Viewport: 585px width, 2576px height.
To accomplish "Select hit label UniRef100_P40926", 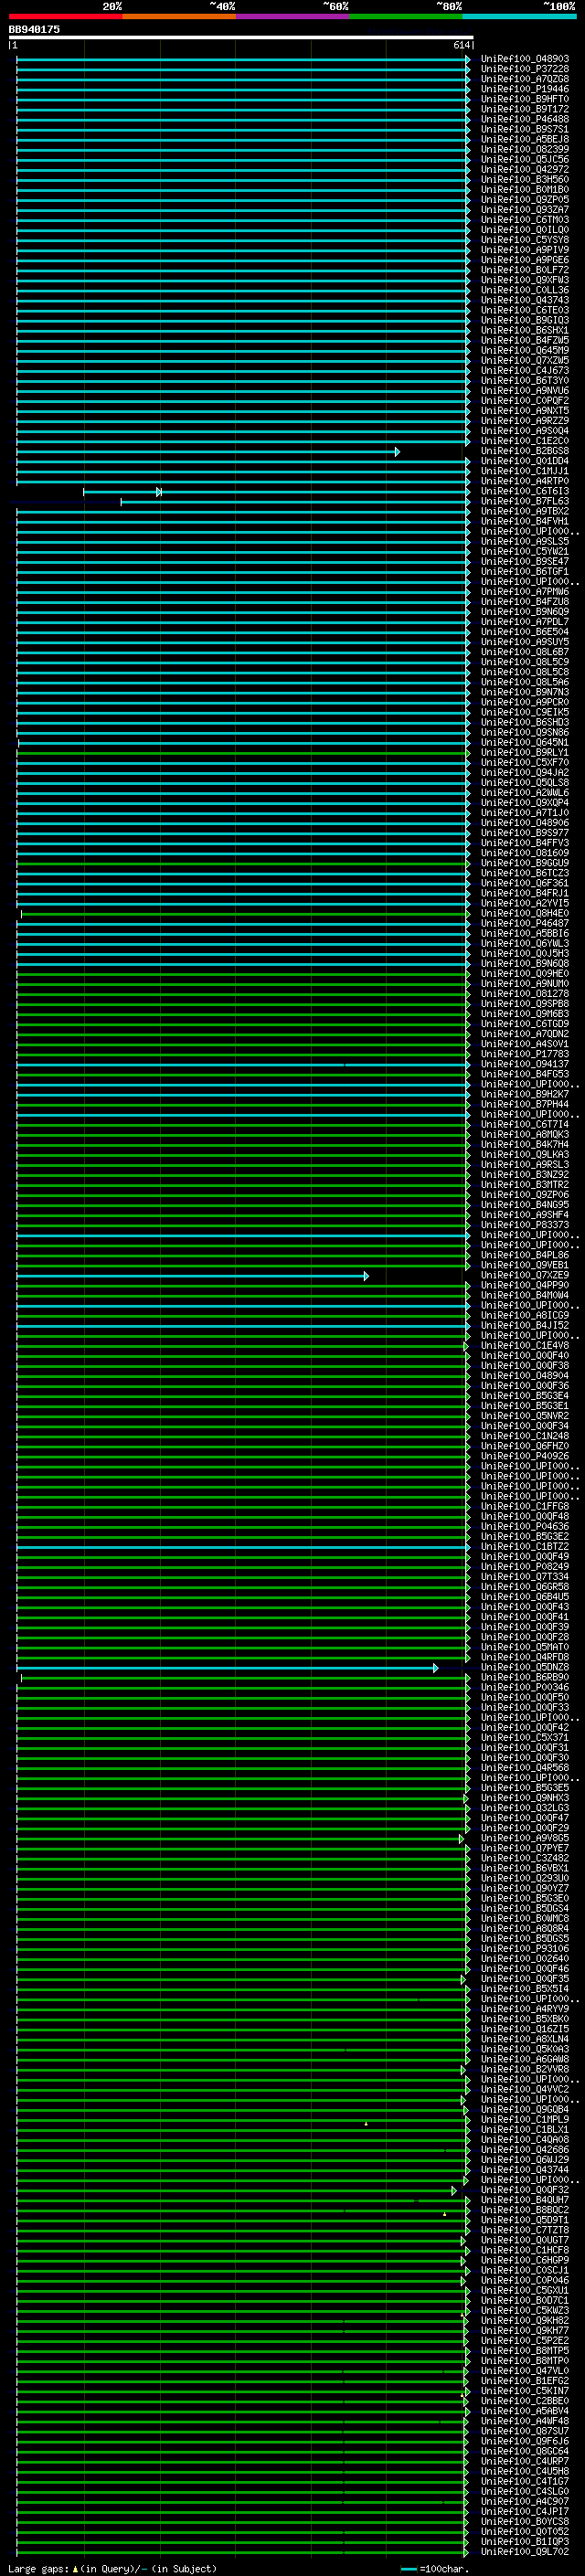I will (525, 1456).
